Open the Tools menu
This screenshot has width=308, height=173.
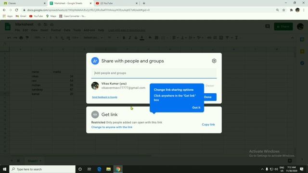[x=77, y=30]
